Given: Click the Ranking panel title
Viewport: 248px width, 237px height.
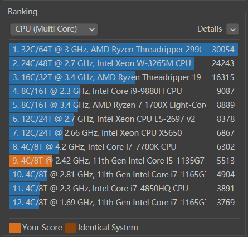Looking at the screenshot, I should [23, 12].
